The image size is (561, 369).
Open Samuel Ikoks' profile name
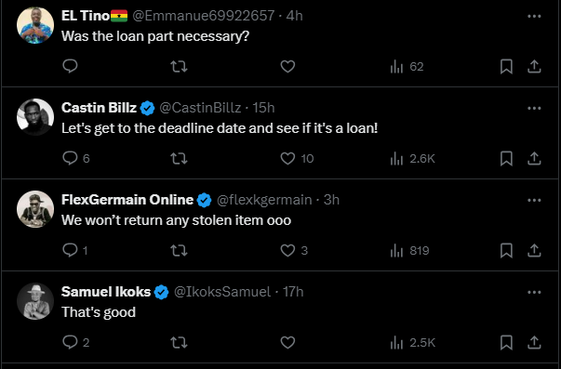pos(106,292)
